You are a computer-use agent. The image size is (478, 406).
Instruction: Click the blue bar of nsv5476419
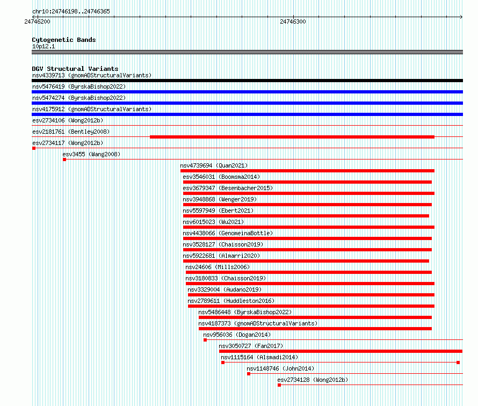point(247,92)
